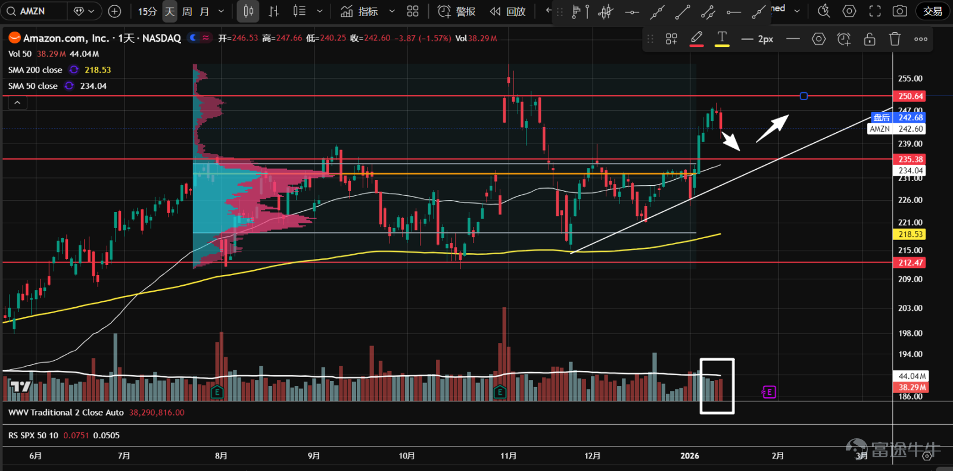Image resolution: width=953 pixels, height=471 pixels.
Task: Toggle the moon extended-hours session icon
Action: click(193, 38)
